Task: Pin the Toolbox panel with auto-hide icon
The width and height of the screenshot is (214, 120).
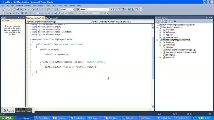Action: pyautogui.click(x=21, y=18)
